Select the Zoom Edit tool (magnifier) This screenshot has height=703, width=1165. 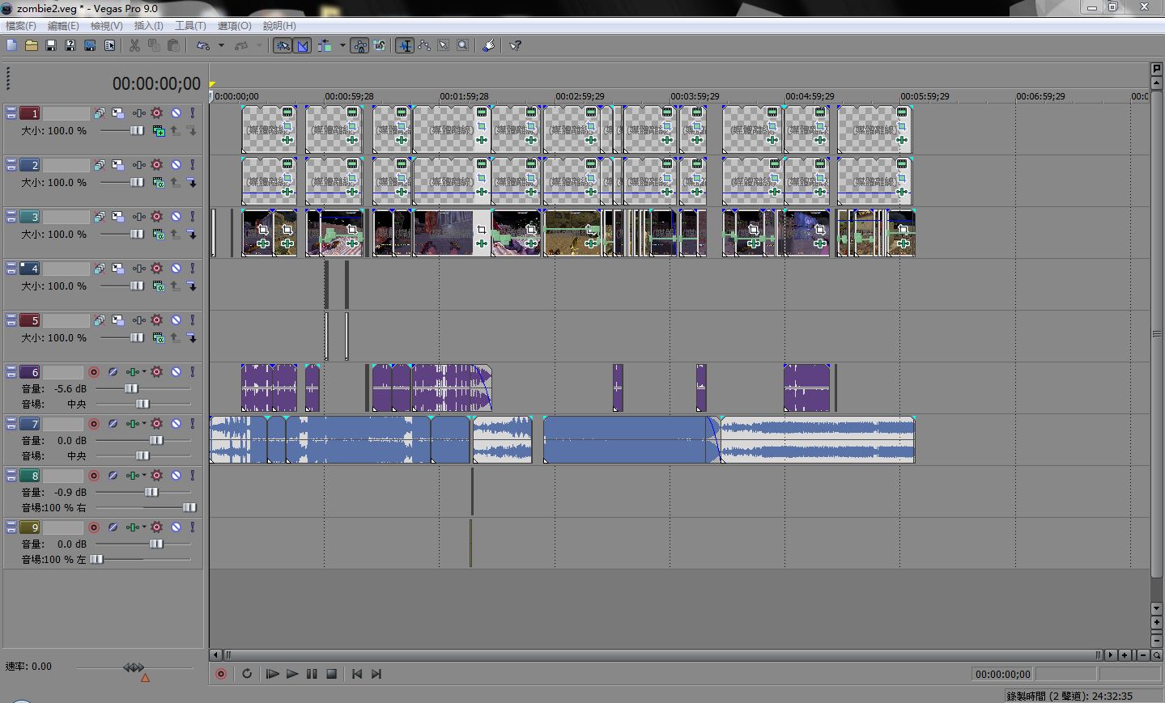point(463,46)
